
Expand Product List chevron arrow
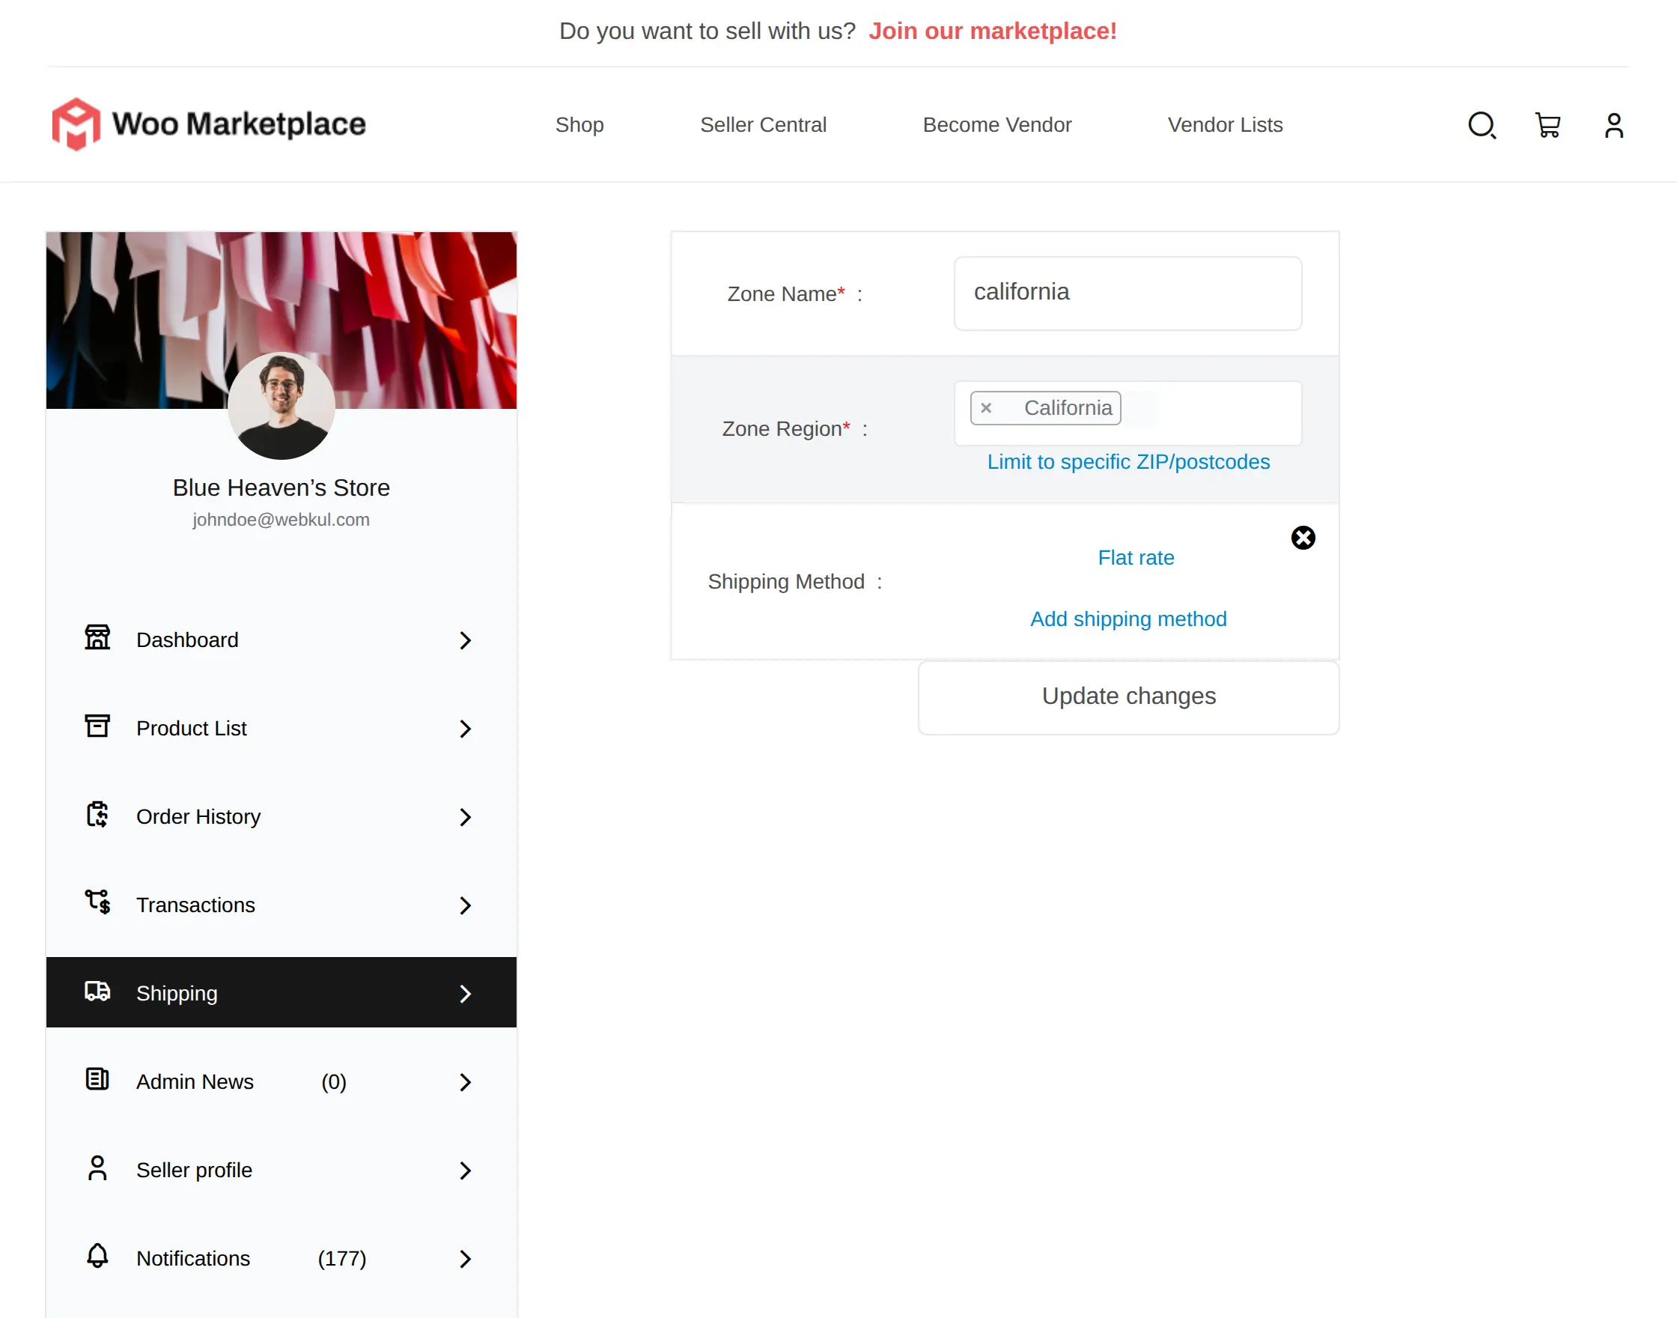coord(465,729)
